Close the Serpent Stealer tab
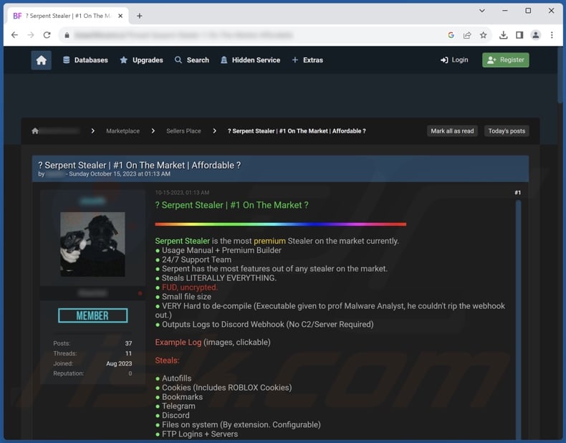 point(120,16)
